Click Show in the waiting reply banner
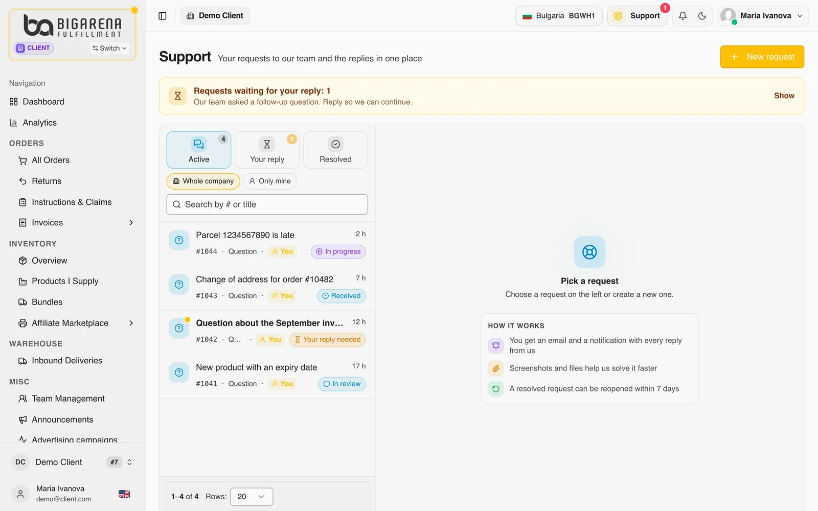Image resolution: width=818 pixels, height=511 pixels. [x=784, y=96]
